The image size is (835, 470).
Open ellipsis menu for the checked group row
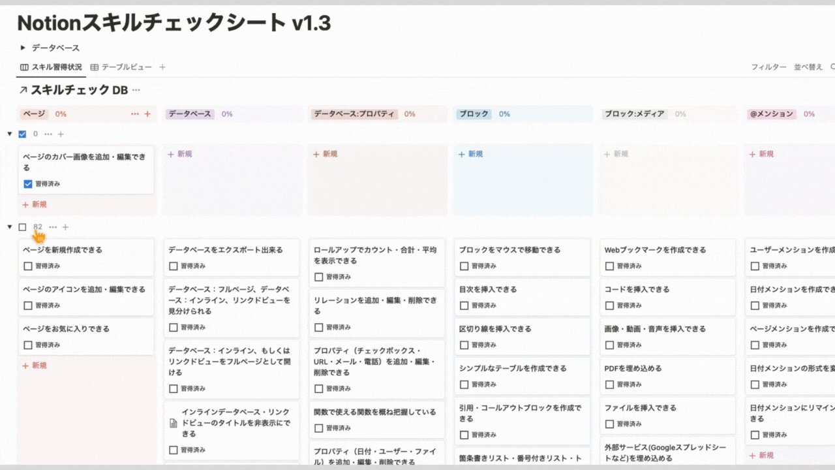click(x=48, y=134)
